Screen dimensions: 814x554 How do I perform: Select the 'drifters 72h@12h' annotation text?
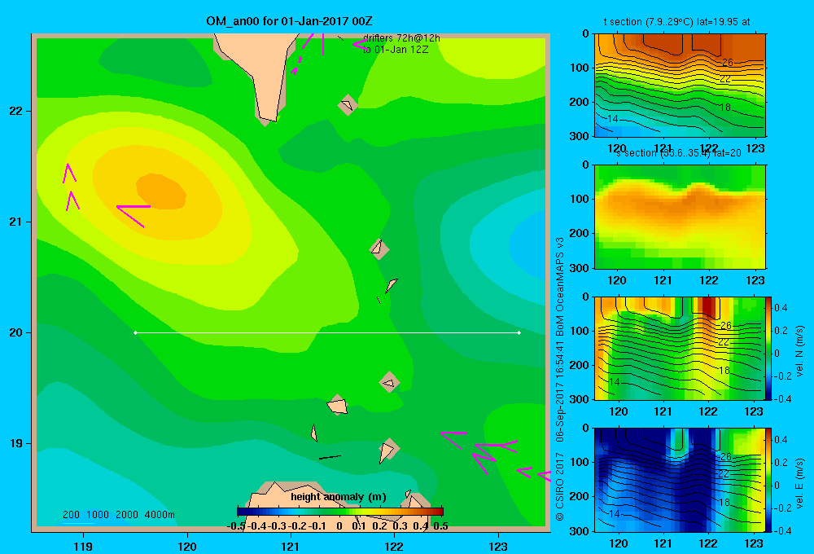(x=401, y=38)
